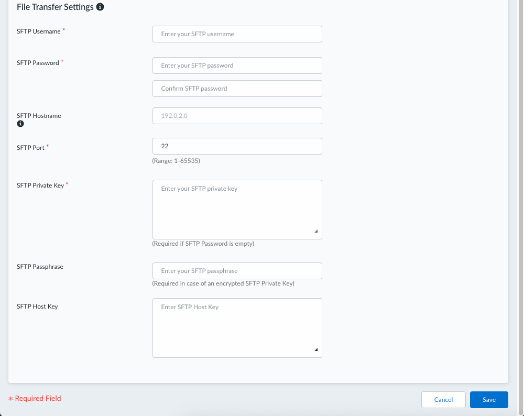Click the SFTP Passphrase label
The height and width of the screenshot is (416, 524).
[40, 267]
